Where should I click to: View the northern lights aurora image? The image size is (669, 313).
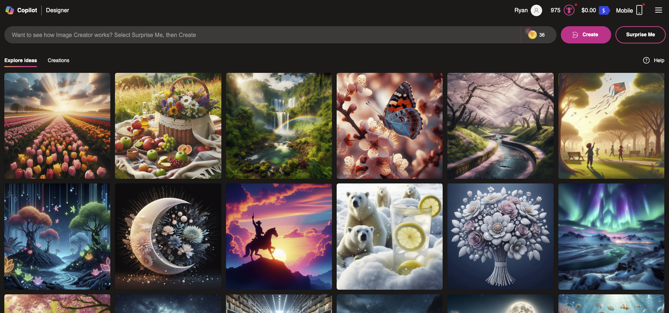(611, 237)
